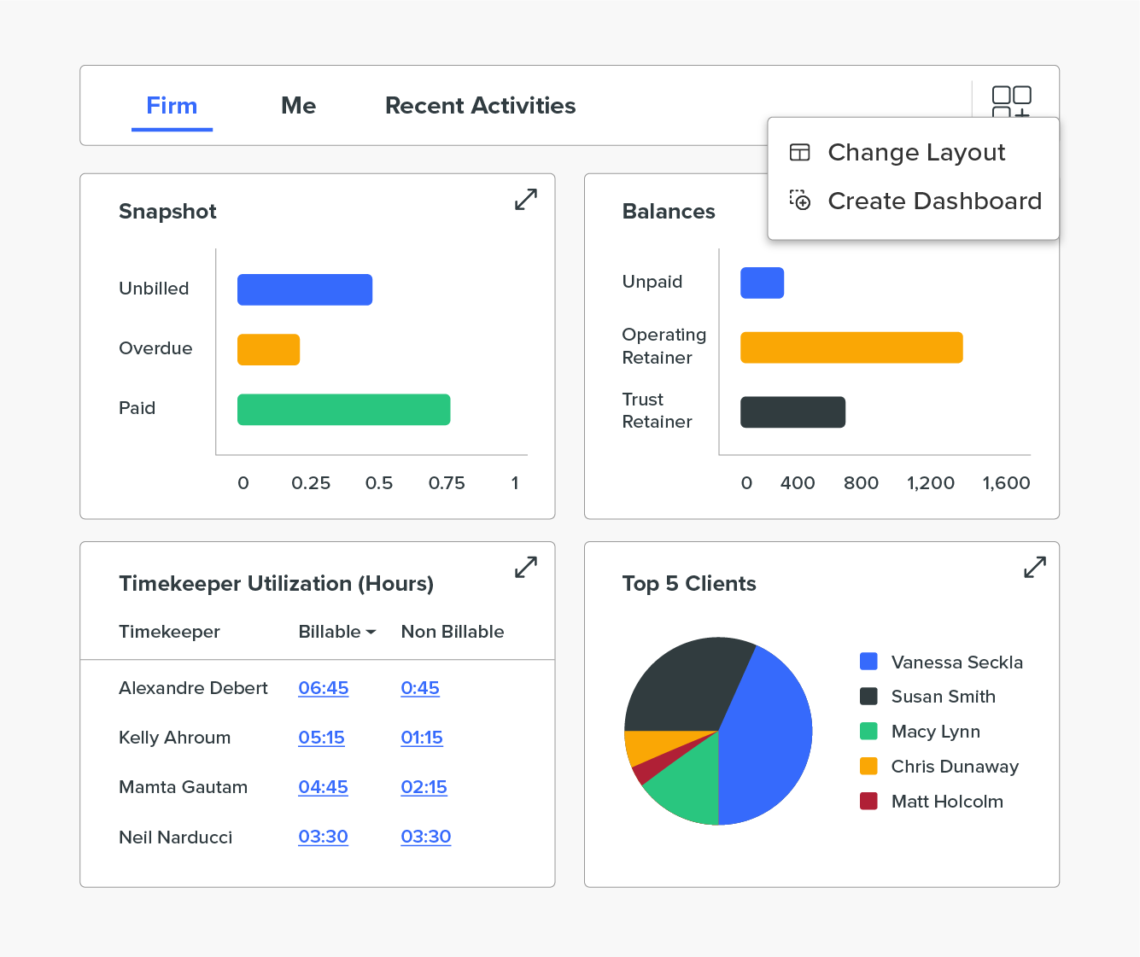The image size is (1140, 957).
Task: Open Alexandre Debert's 06:45 billable hours
Action: (323, 688)
